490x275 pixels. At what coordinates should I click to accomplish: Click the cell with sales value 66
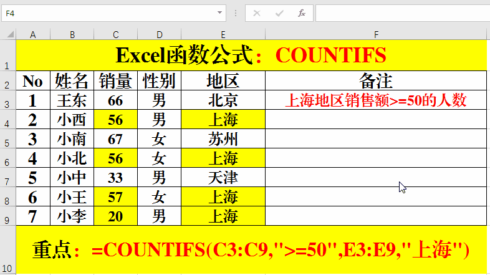coord(115,100)
